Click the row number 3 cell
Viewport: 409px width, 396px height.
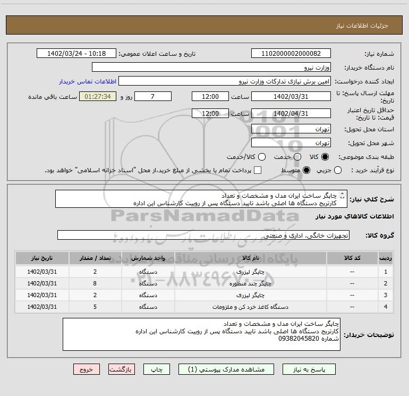[386, 295]
